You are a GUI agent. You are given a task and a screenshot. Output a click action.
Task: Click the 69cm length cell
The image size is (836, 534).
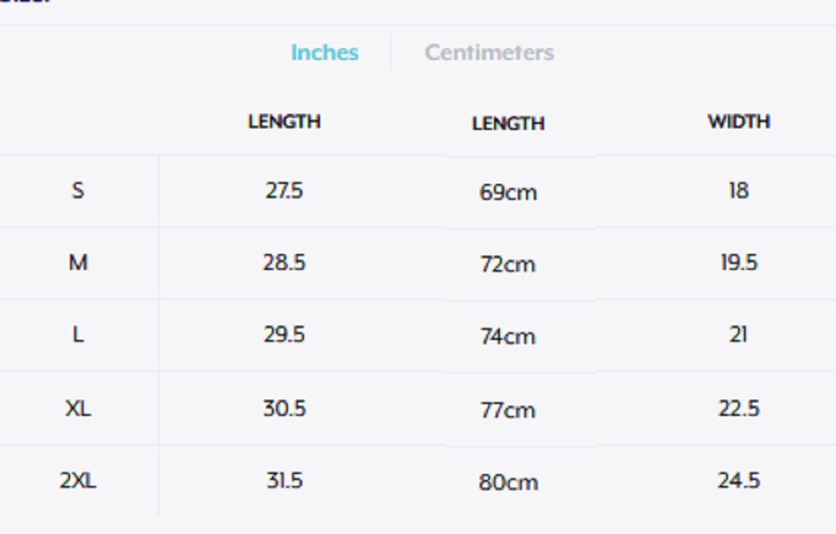(x=508, y=193)
